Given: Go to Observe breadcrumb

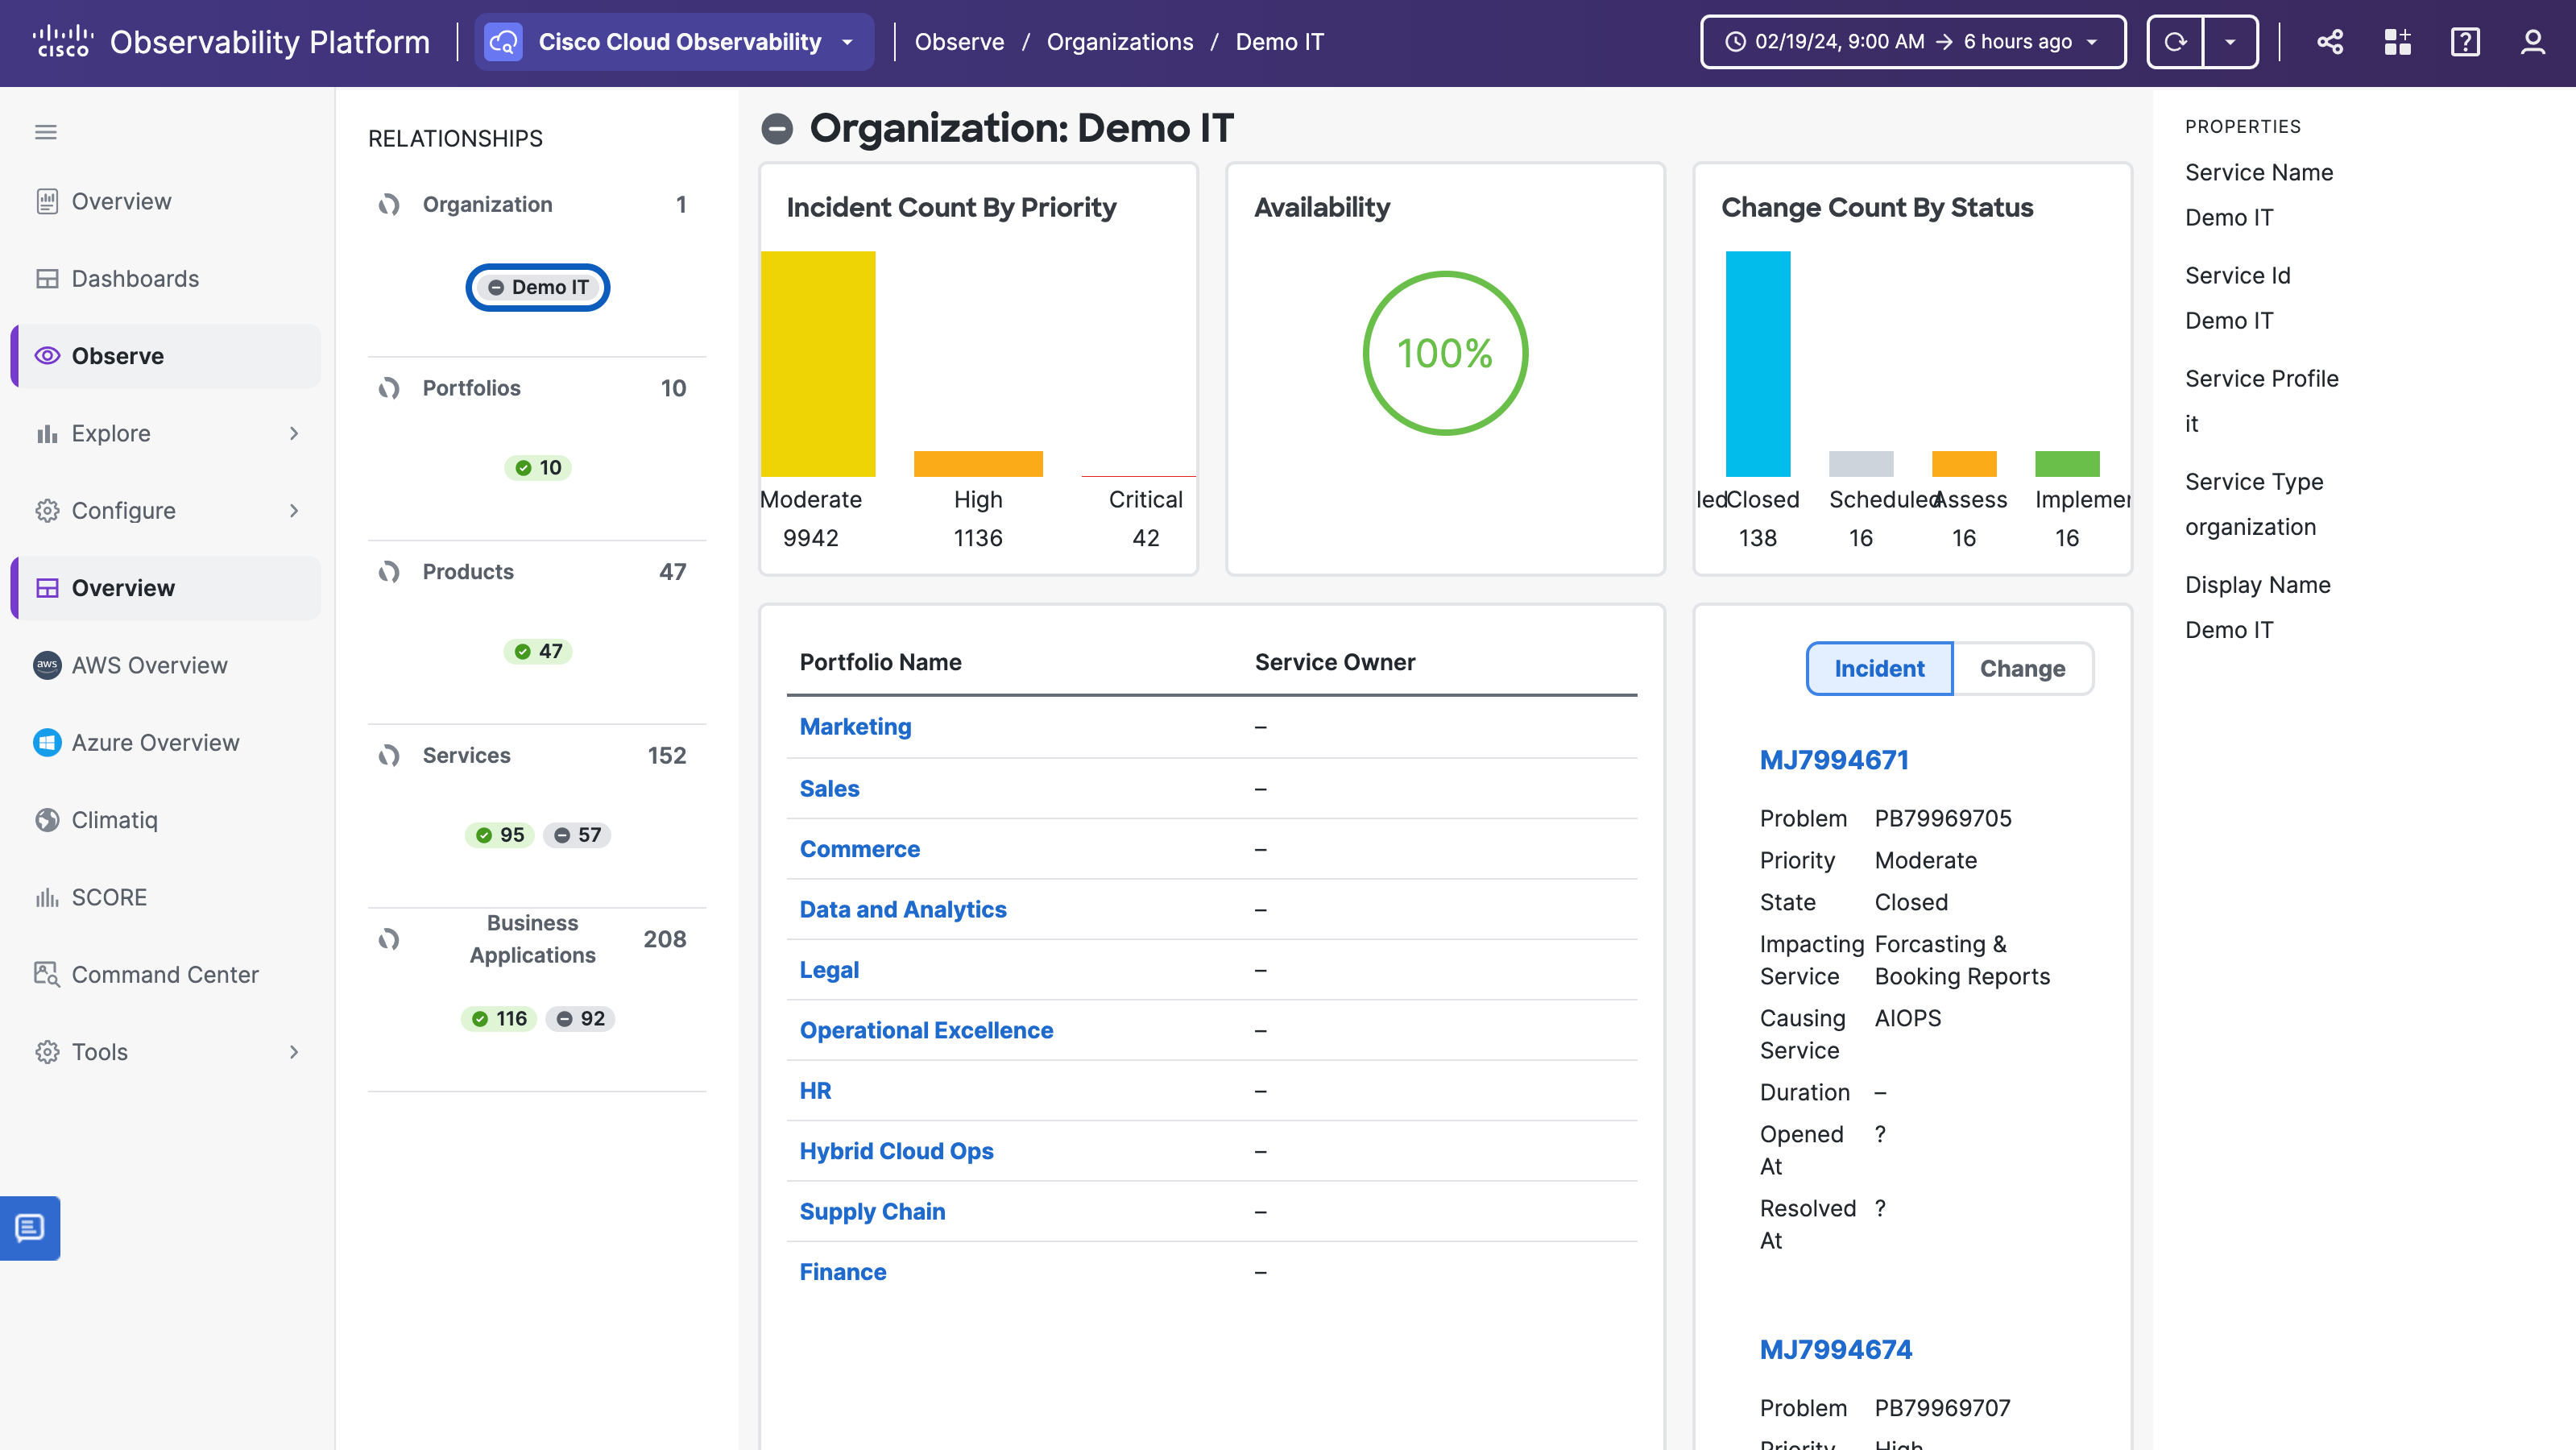Looking at the screenshot, I should pyautogui.click(x=959, y=42).
